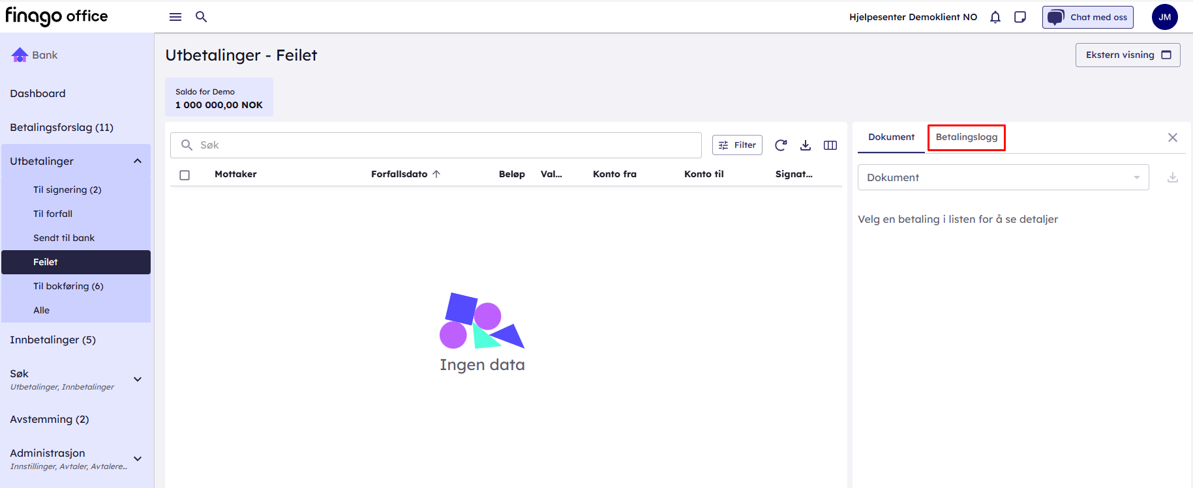Download the payments table export
This screenshot has height=488, width=1193.
point(806,145)
